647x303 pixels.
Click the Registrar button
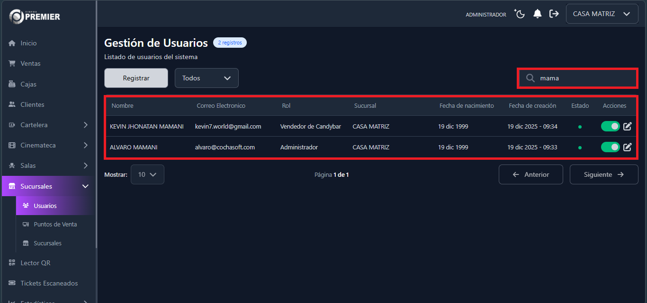(136, 78)
